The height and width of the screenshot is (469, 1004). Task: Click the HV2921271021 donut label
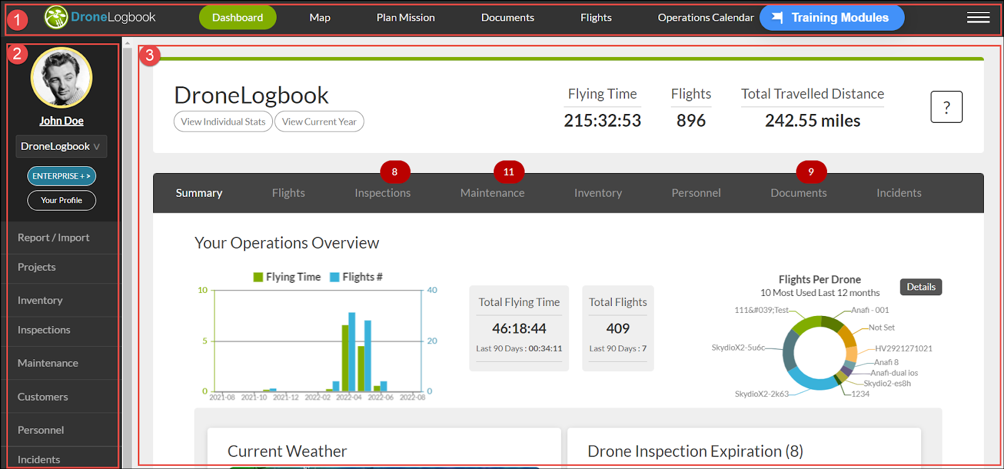coord(904,349)
